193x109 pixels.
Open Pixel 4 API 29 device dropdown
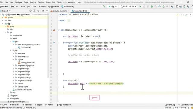[128, 7]
